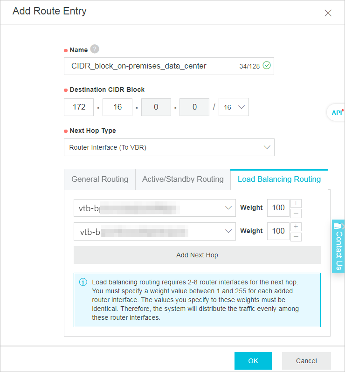Image resolution: width=345 pixels, height=372 pixels.
Task: Click the Add Route Entry title
Action: point(49,11)
